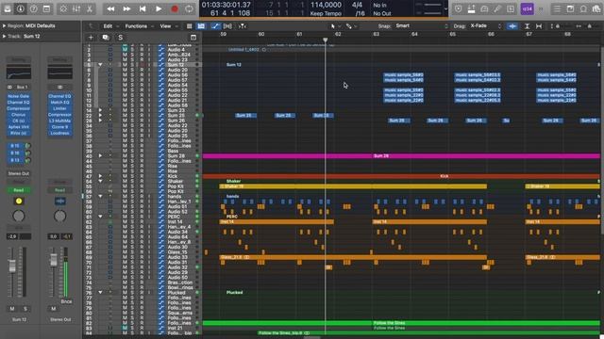This screenshot has height=339, width=604.
Task: Click the Duplicate Track icon
Action: point(105,38)
